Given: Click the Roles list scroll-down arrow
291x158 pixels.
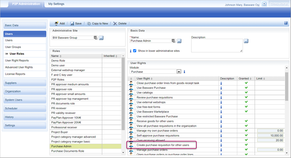Looking at the screenshot, I should 123,153.
